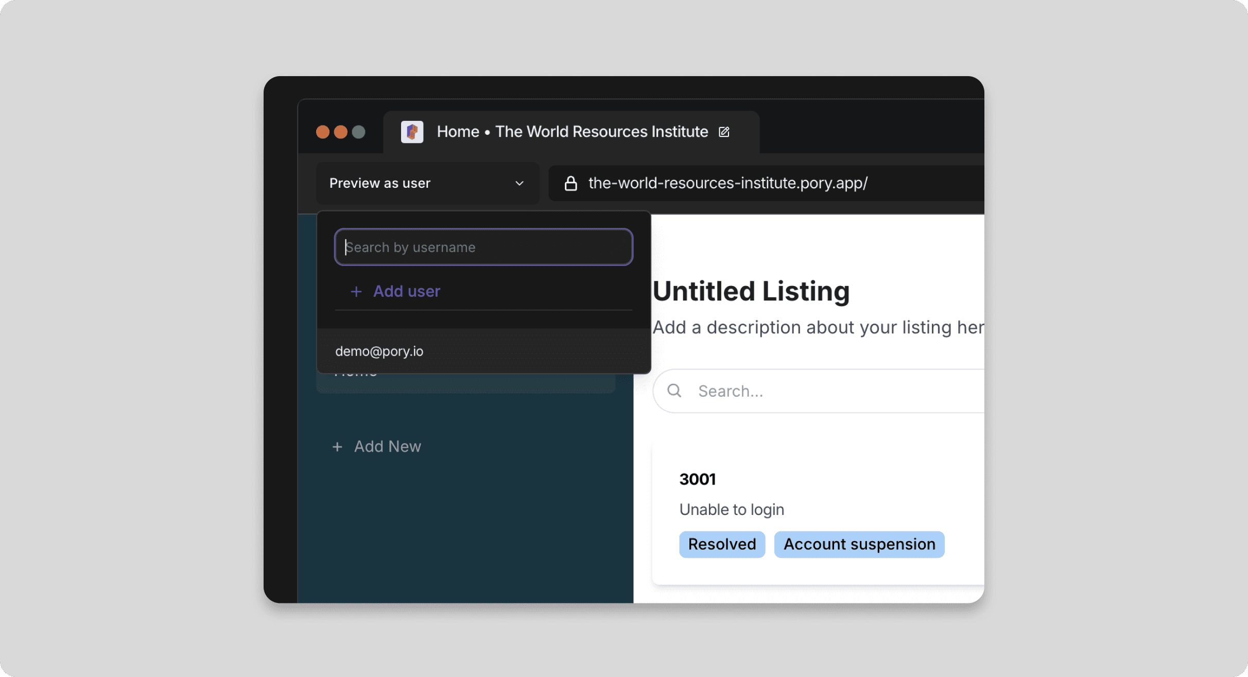Click the listing Search... field
This screenshot has width=1248, height=677.
click(x=819, y=391)
